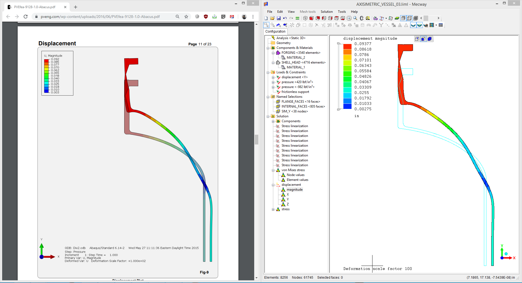
Task: Expand the displacement <Y> constraint
Action: point(273,77)
